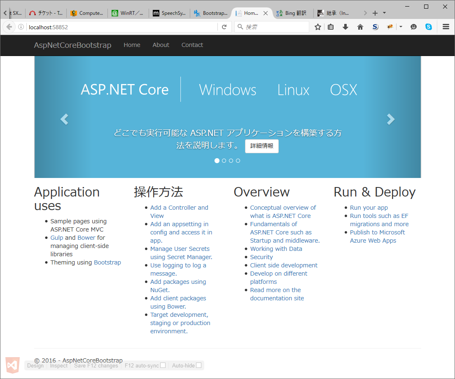Click the Visual Studio browser link logo
The height and width of the screenshot is (379, 455).
12,365
